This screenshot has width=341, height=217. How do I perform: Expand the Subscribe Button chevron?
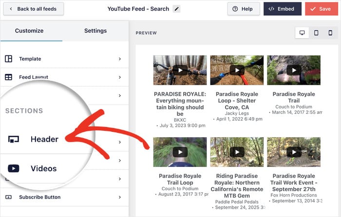point(120,197)
